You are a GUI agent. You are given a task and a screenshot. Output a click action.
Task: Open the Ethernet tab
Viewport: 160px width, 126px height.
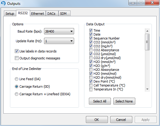point(38,14)
